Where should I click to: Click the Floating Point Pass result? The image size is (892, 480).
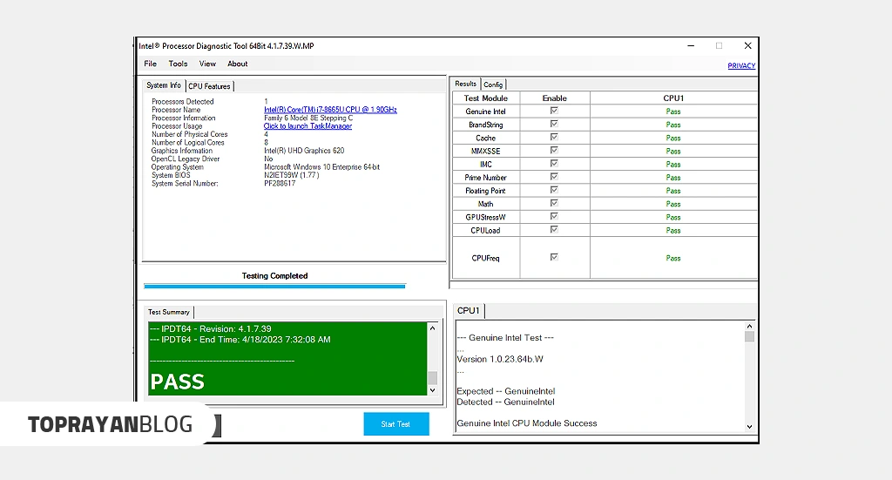coord(673,191)
